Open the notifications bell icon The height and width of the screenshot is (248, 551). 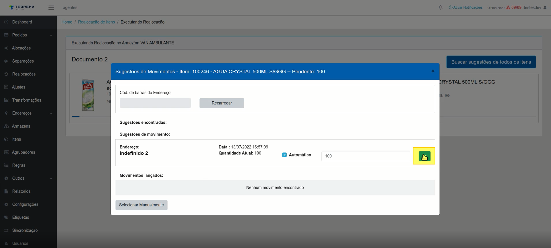click(441, 8)
